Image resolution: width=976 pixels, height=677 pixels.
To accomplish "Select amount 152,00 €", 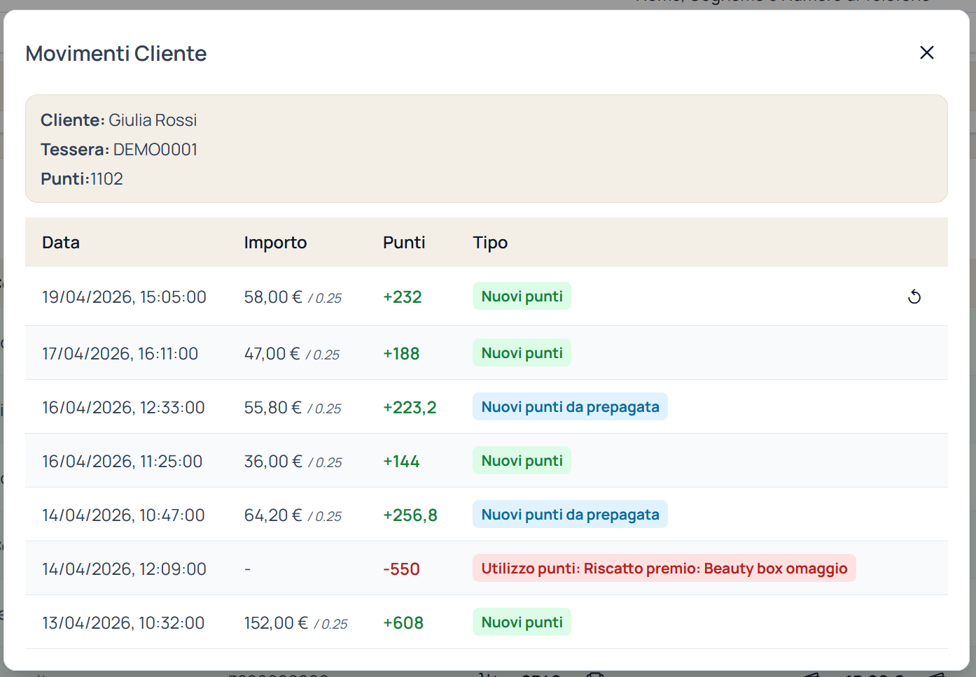I will coord(276,622).
